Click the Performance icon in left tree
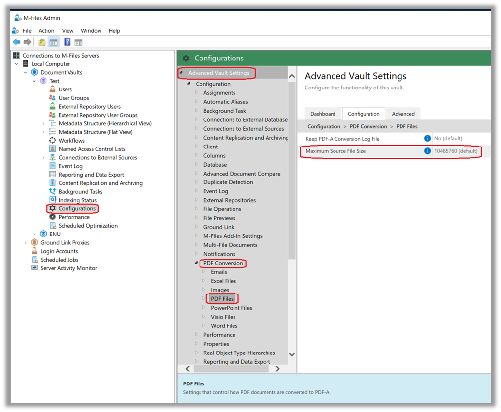Image resolution: width=501 pixels, height=412 pixels. (52, 217)
